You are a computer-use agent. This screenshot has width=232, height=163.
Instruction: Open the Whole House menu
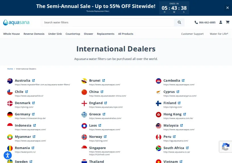click(11, 34)
